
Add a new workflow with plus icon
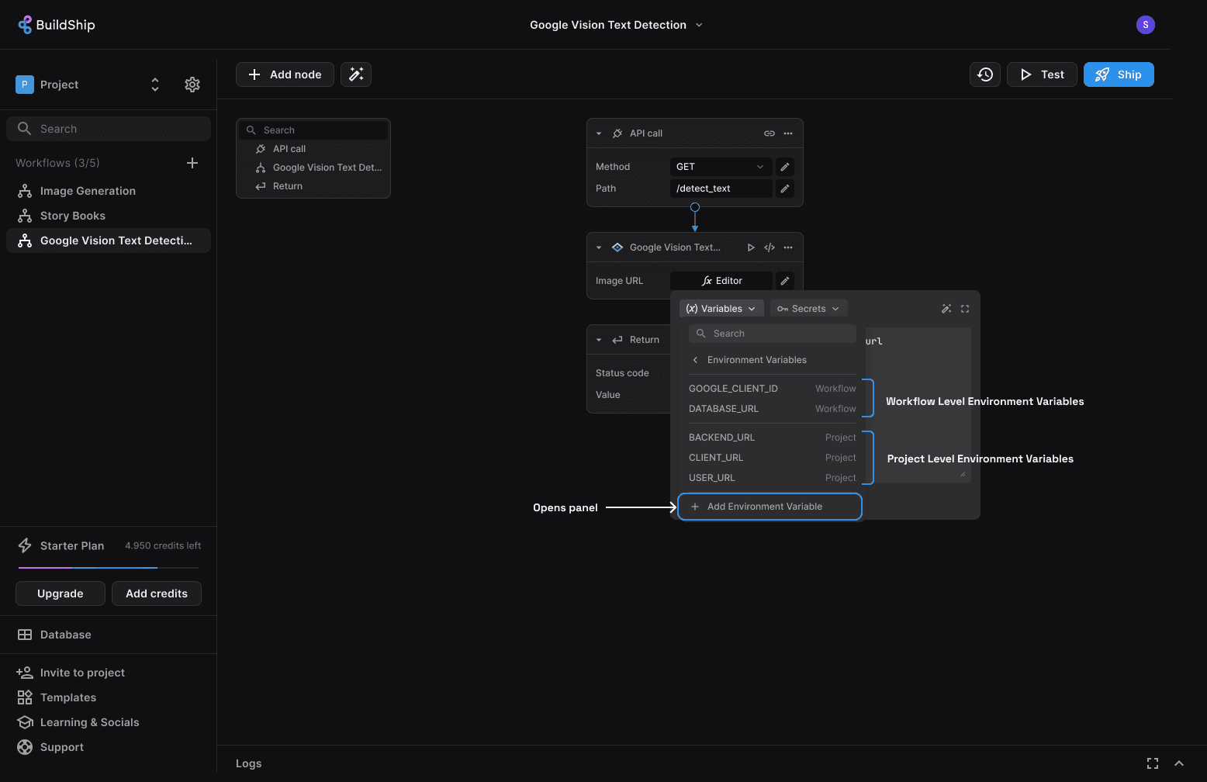[x=192, y=163]
